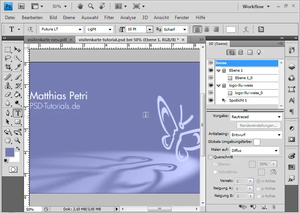Toggle Quick Mask mode
300x213 pixels.
pos(13,169)
